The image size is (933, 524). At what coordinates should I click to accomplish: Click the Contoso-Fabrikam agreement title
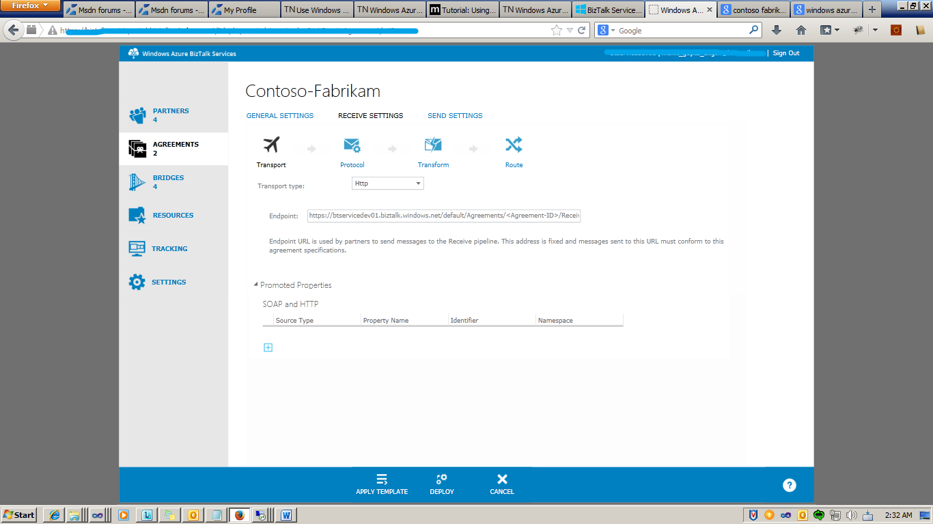pyautogui.click(x=313, y=91)
